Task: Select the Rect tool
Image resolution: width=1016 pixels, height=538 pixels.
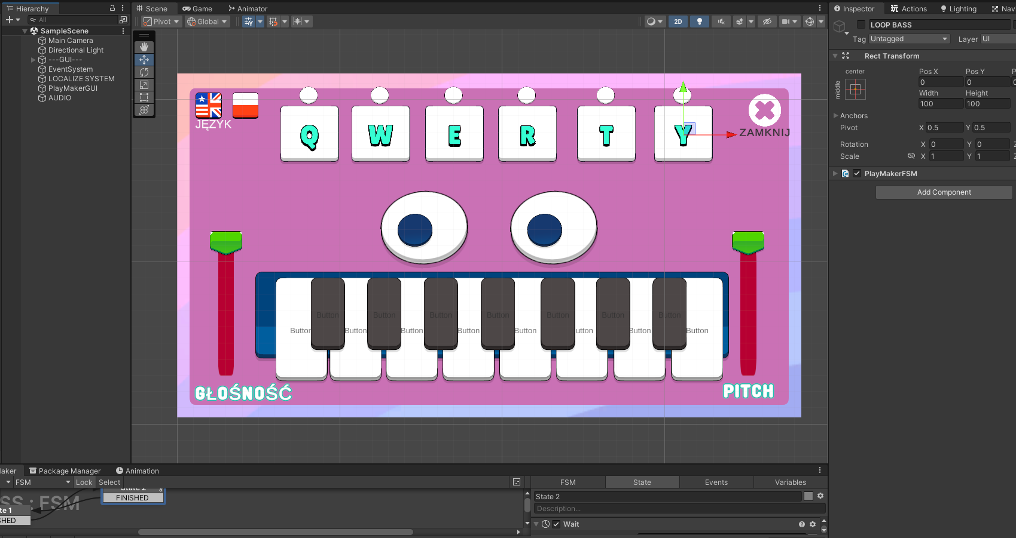Action: pyautogui.click(x=144, y=97)
